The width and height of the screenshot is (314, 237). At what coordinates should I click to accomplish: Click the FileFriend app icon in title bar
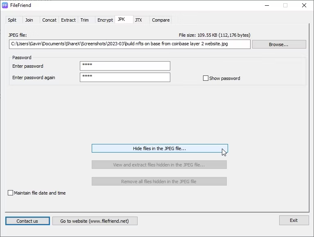coord(5,5)
